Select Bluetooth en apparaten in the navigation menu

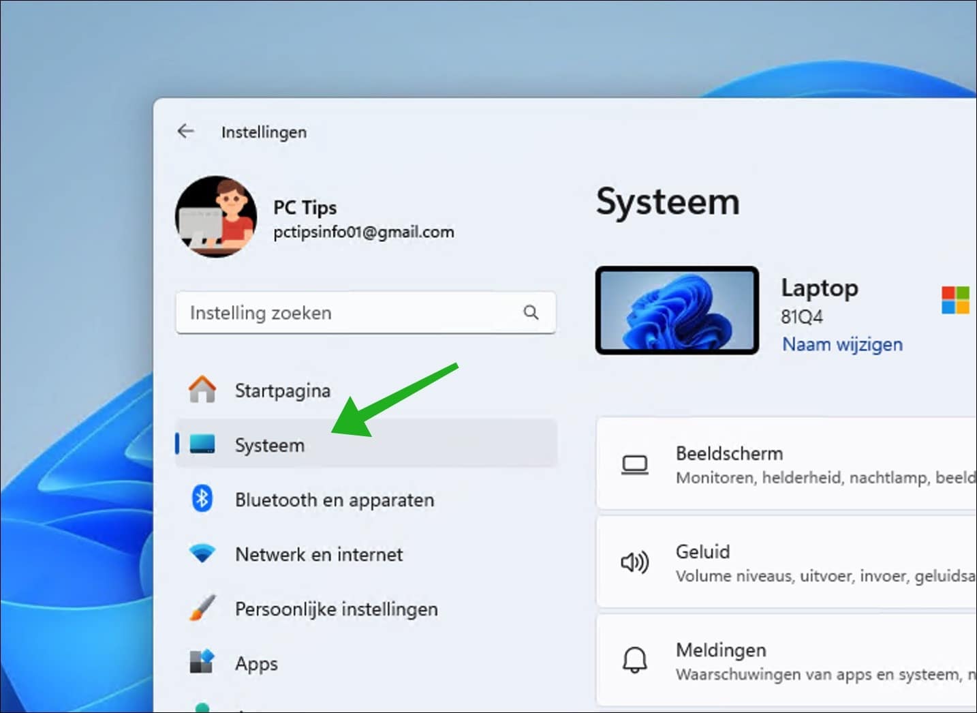click(335, 499)
